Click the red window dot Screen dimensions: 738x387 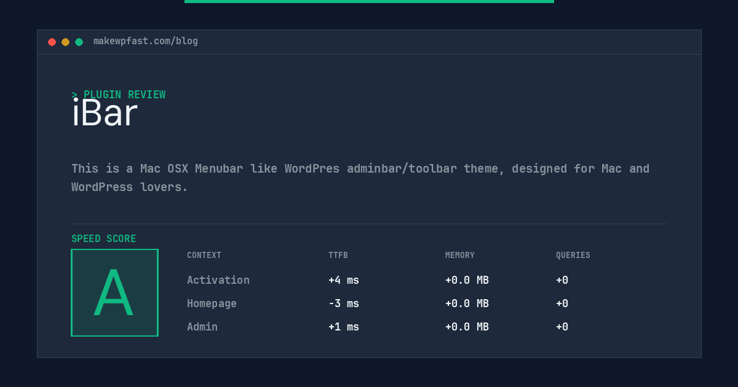pyautogui.click(x=52, y=42)
